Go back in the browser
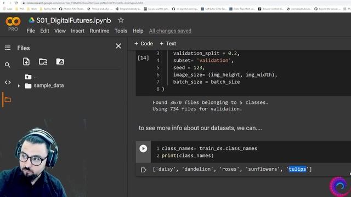The height and width of the screenshot is (197, 351). pos(4,3)
